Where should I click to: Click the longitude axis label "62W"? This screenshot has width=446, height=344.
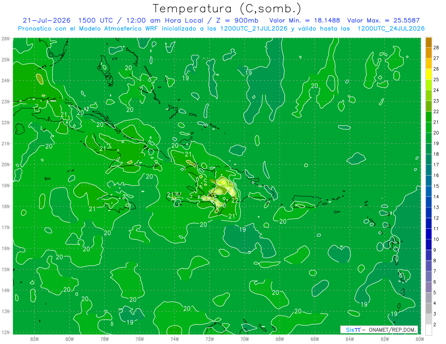point(385,338)
